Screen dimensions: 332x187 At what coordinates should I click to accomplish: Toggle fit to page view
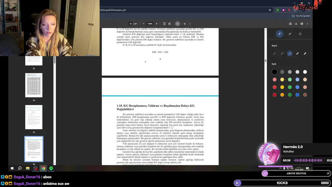click(164, 24)
